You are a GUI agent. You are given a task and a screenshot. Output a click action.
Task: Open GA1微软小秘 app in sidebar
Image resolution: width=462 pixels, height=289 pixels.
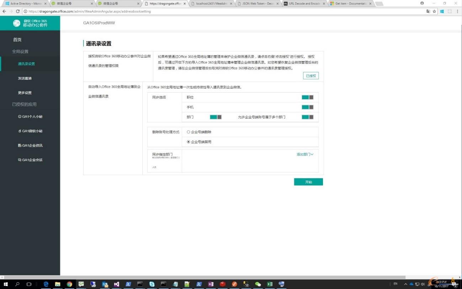pyautogui.click(x=30, y=131)
